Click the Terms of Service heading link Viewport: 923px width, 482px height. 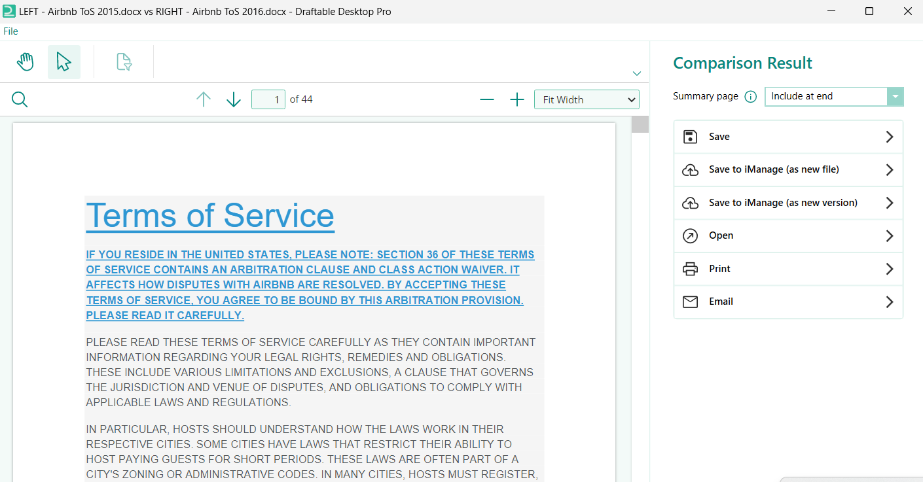pyautogui.click(x=210, y=215)
